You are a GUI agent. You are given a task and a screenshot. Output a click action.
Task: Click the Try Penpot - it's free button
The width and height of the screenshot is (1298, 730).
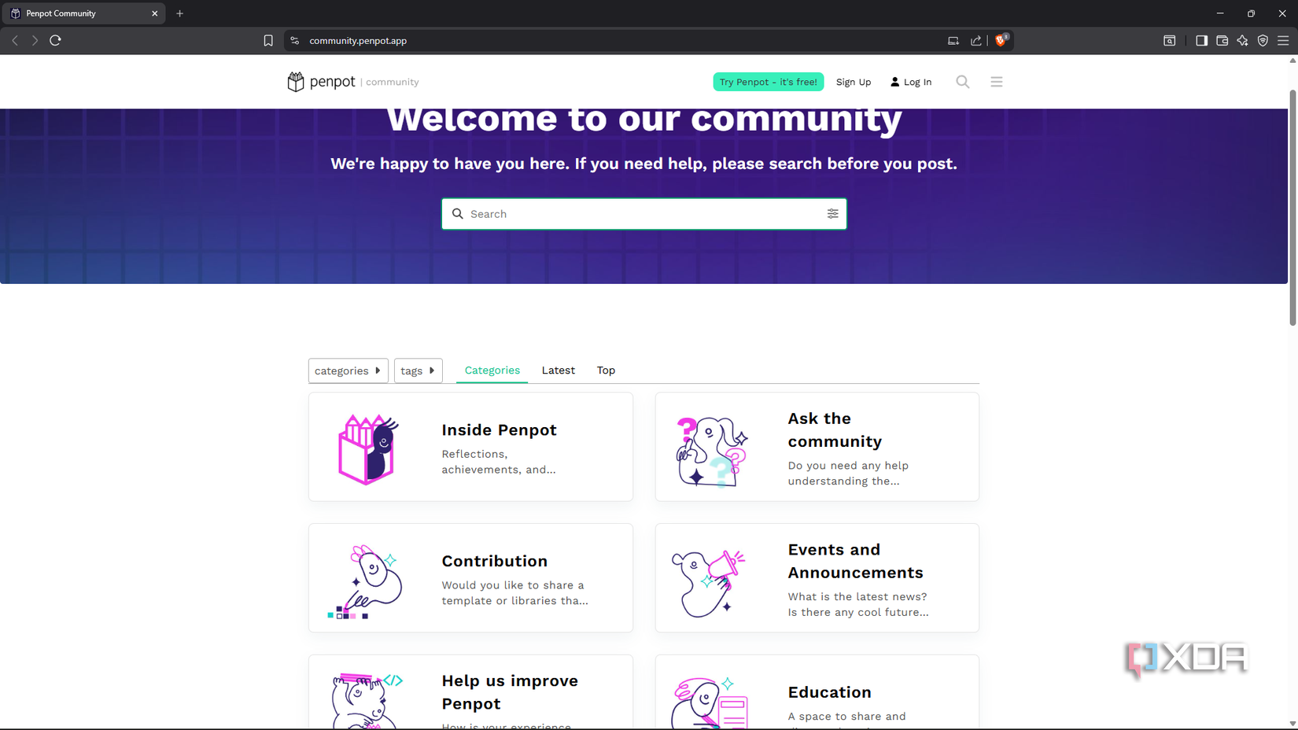click(x=768, y=81)
